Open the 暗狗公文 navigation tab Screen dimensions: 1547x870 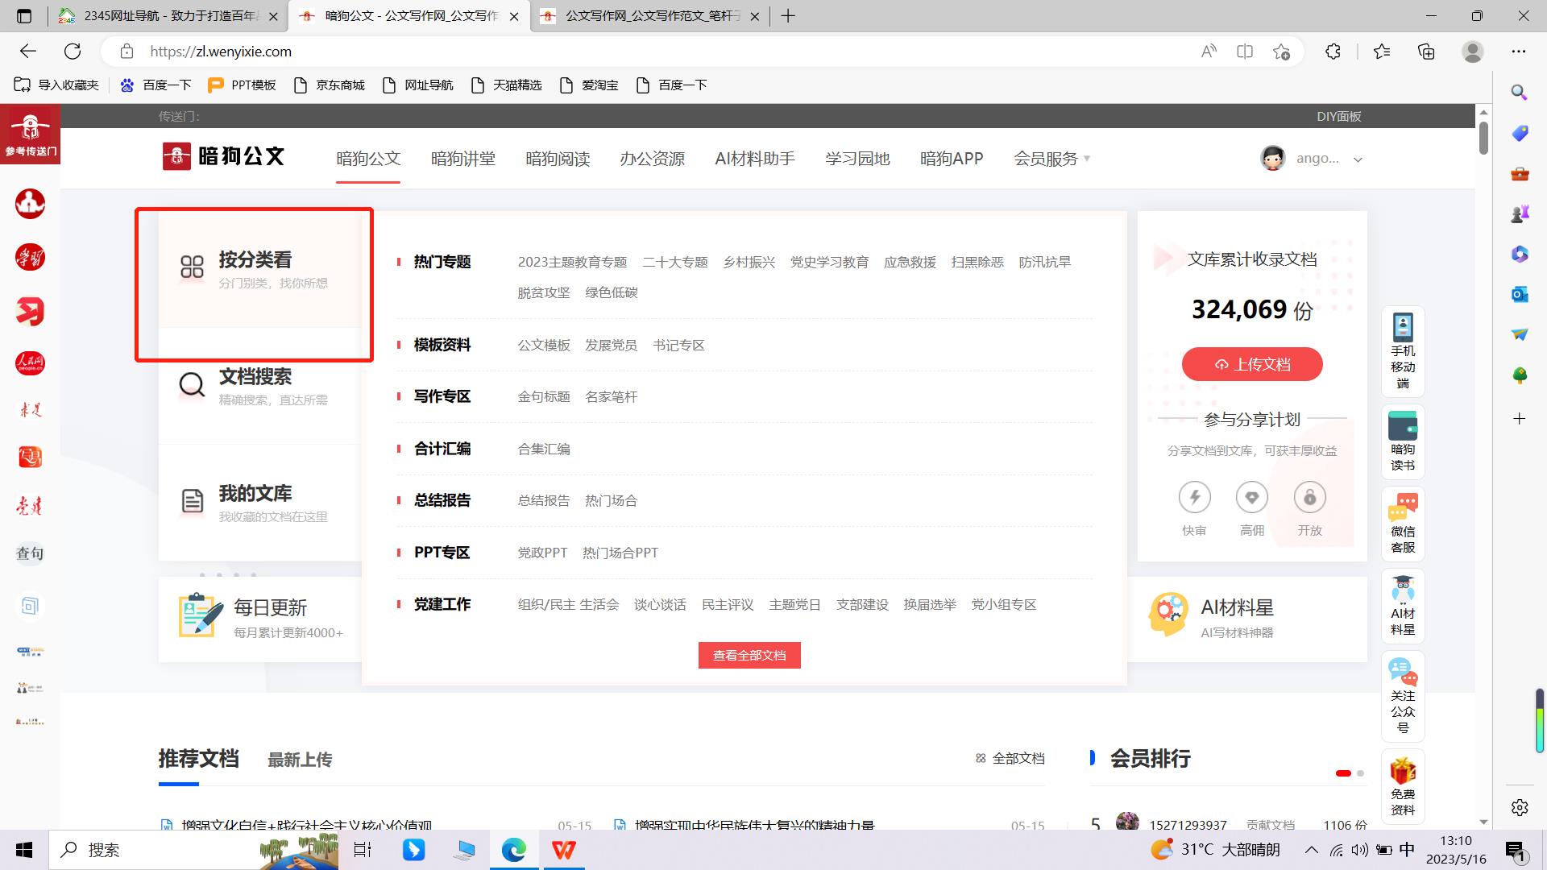368,159
